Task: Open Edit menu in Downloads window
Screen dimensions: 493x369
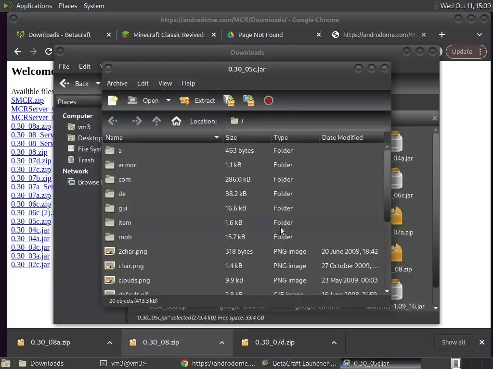Action: click(85, 66)
